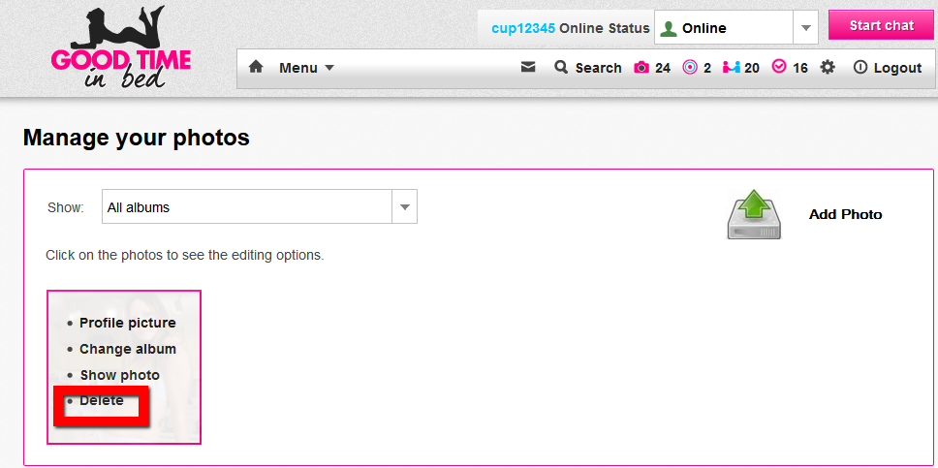Click the green Add Photo upload icon
This screenshot has width=938, height=468.
[754, 214]
